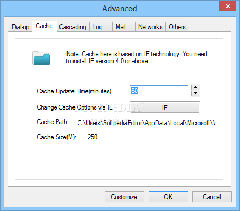Click the note about IE technology

point(137,58)
